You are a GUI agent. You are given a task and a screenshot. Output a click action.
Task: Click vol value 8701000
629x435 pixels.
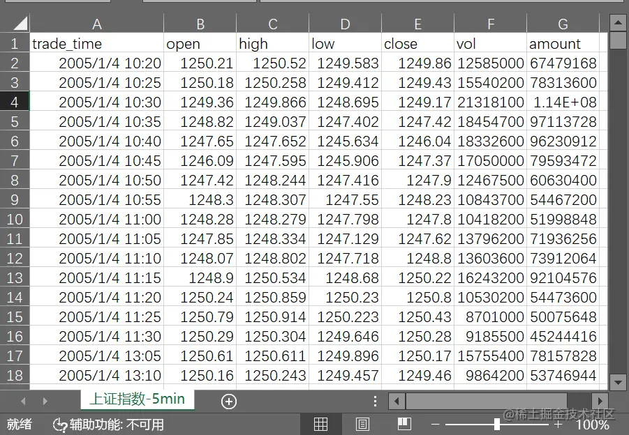coord(491,316)
